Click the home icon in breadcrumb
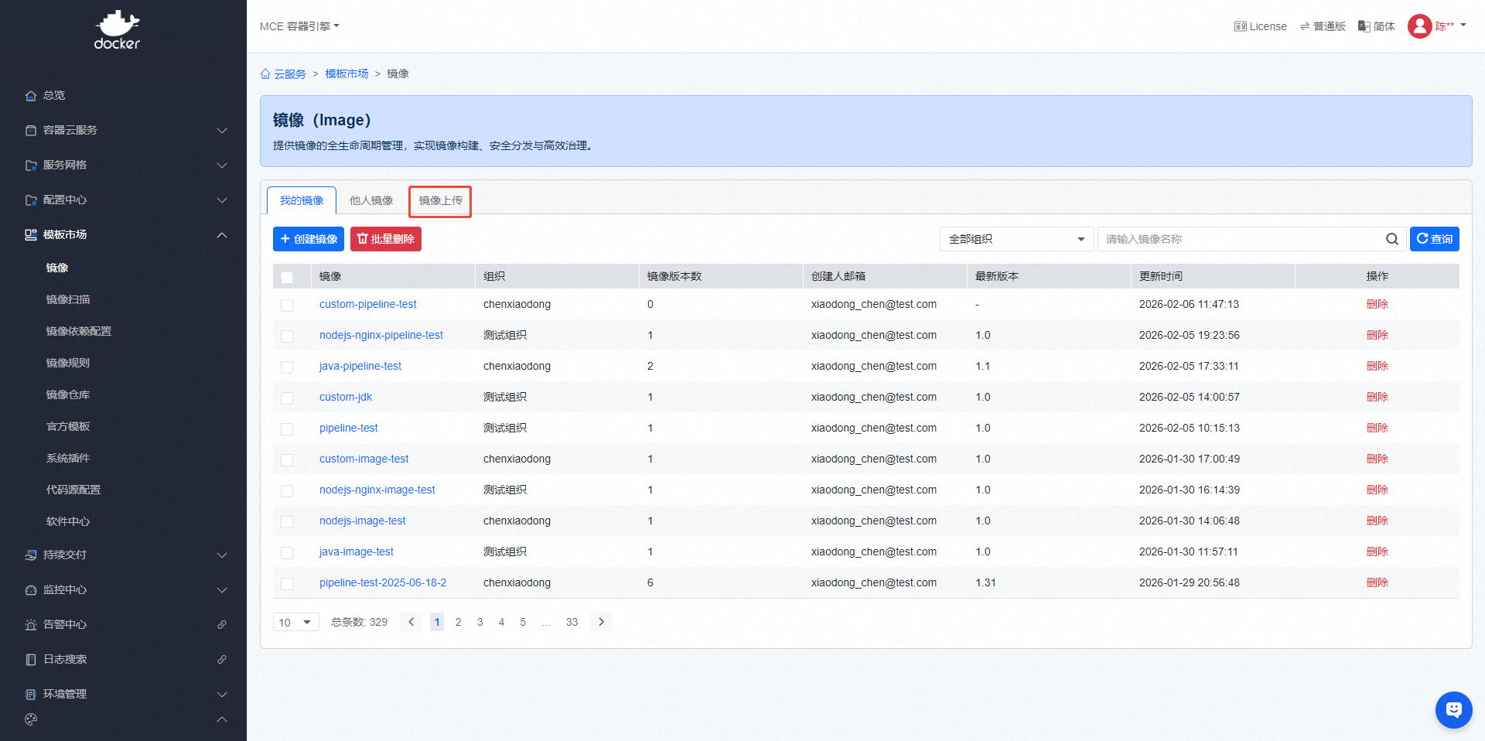 coord(265,74)
